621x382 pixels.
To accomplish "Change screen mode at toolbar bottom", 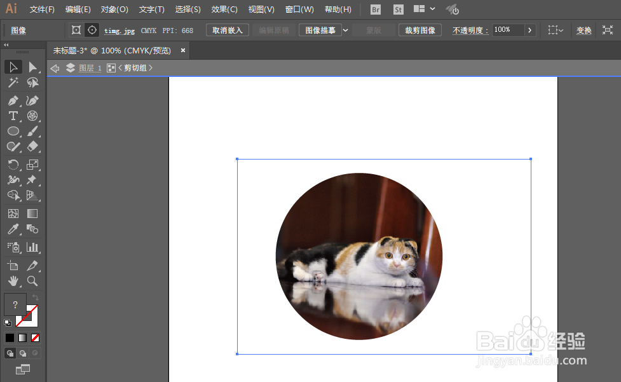I will pyautogui.click(x=23, y=369).
